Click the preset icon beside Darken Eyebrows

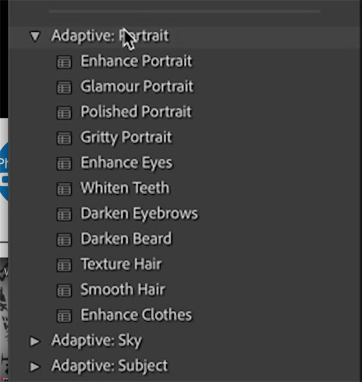(64, 215)
